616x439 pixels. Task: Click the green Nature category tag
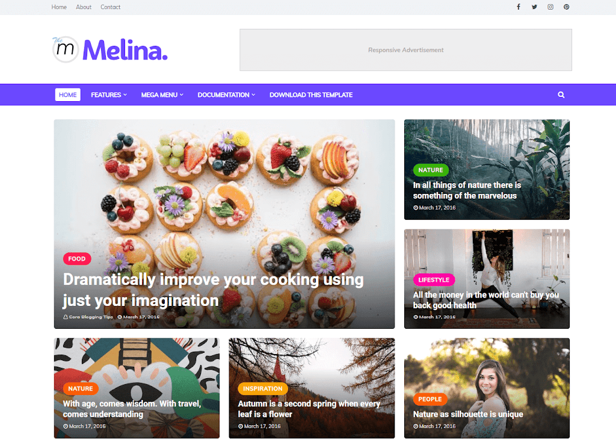pyautogui.click(x=431, y=170)
